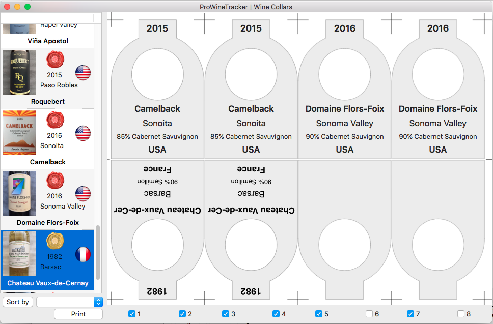Tick the checkbox labeled 8
Viewport: 493px width, 324px height.
click(x=461, y=314)
